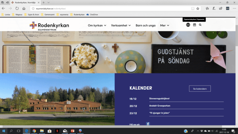The width and height of the screenshot is (238, 134).
Task: Open the site calendar icon
Action: point(194,25)
